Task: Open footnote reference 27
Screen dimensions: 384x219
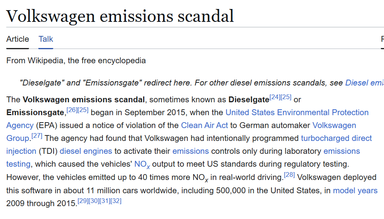Action: [x=37, y=136]
